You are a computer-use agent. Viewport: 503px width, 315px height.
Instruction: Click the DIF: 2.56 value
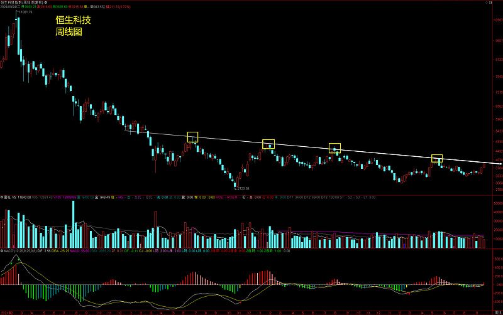coord(43,250)
